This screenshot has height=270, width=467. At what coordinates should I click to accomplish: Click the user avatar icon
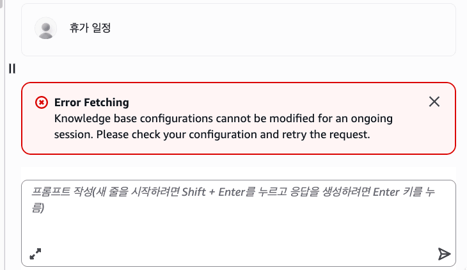(x=46, y=28)
